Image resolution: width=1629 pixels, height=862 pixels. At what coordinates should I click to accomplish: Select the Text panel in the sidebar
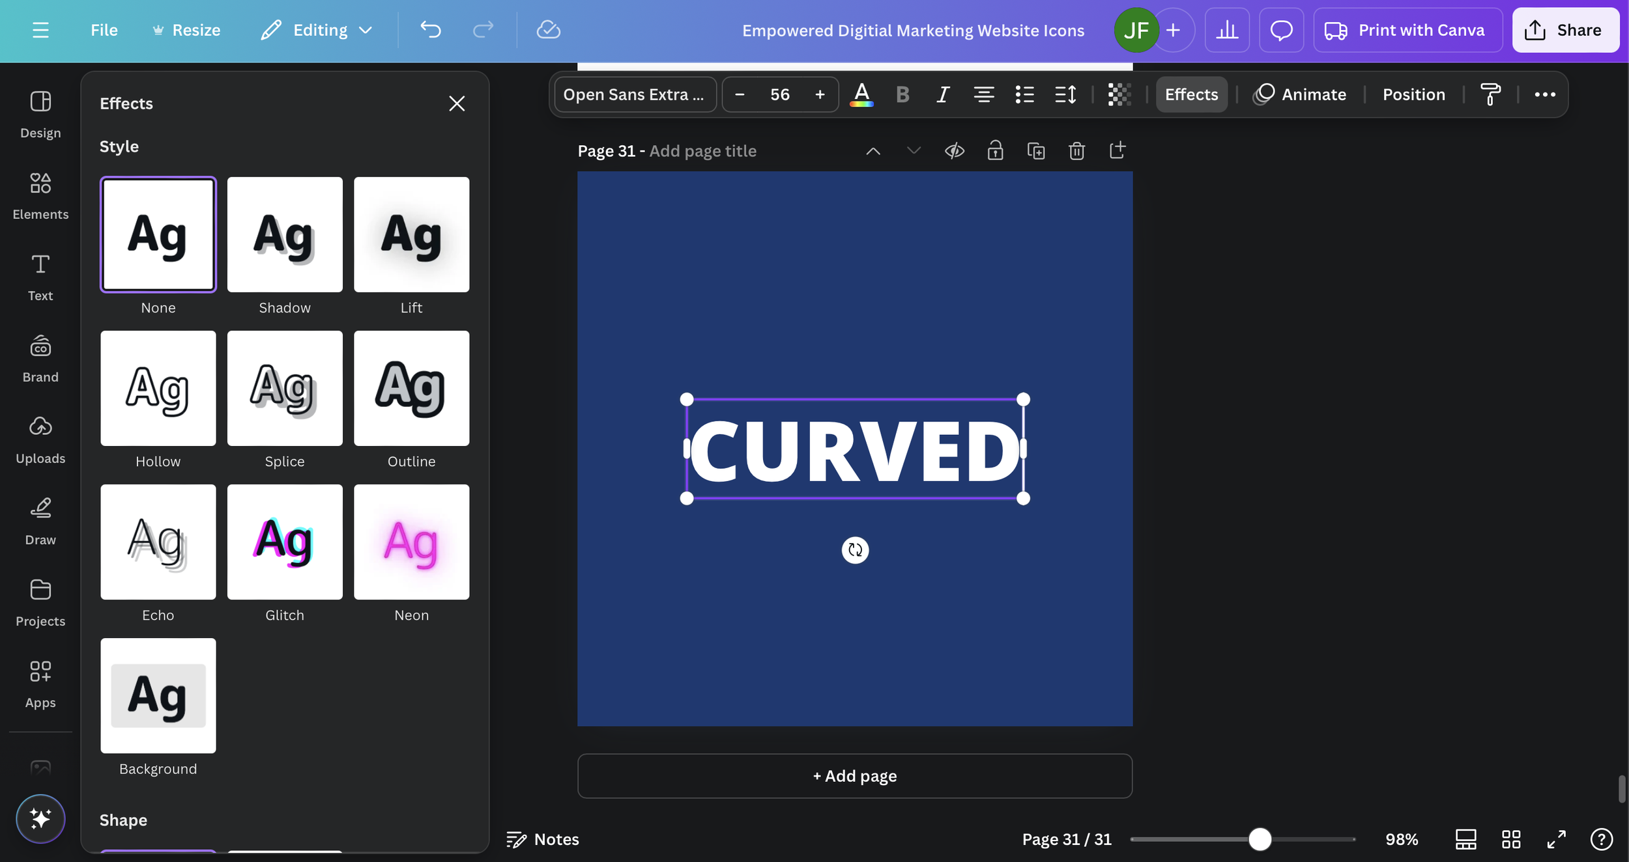click(40, 276)
